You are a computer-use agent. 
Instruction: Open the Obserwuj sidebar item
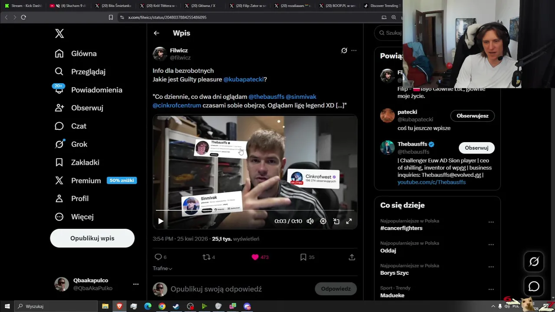point(79,108)
